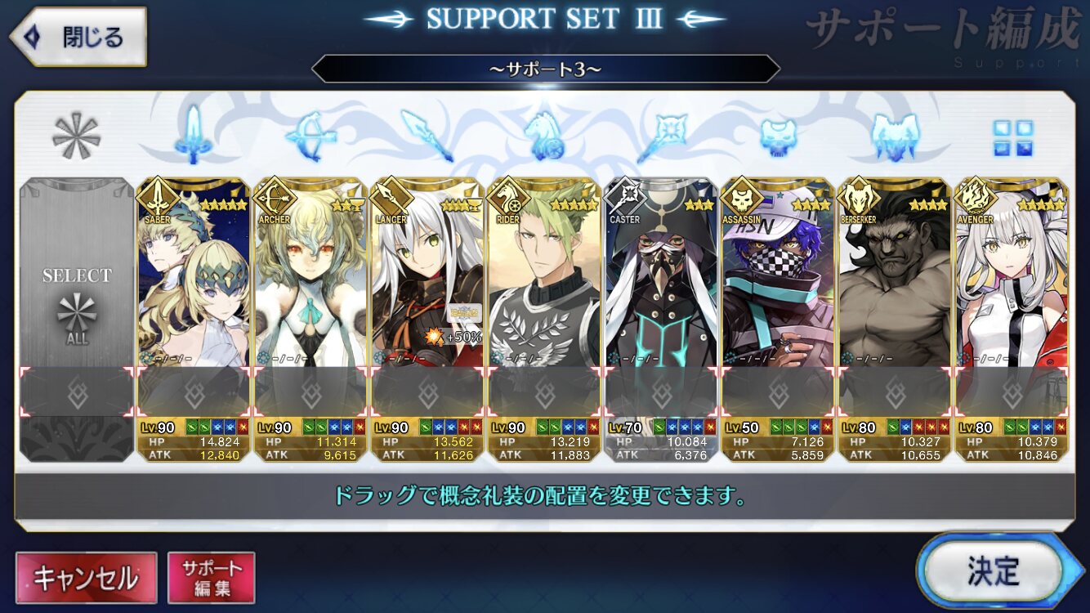Image resolution: width=1090 pixels, height=613 pixels.
Task: Select the Saber servant card
Action: [x=194, y=272]
